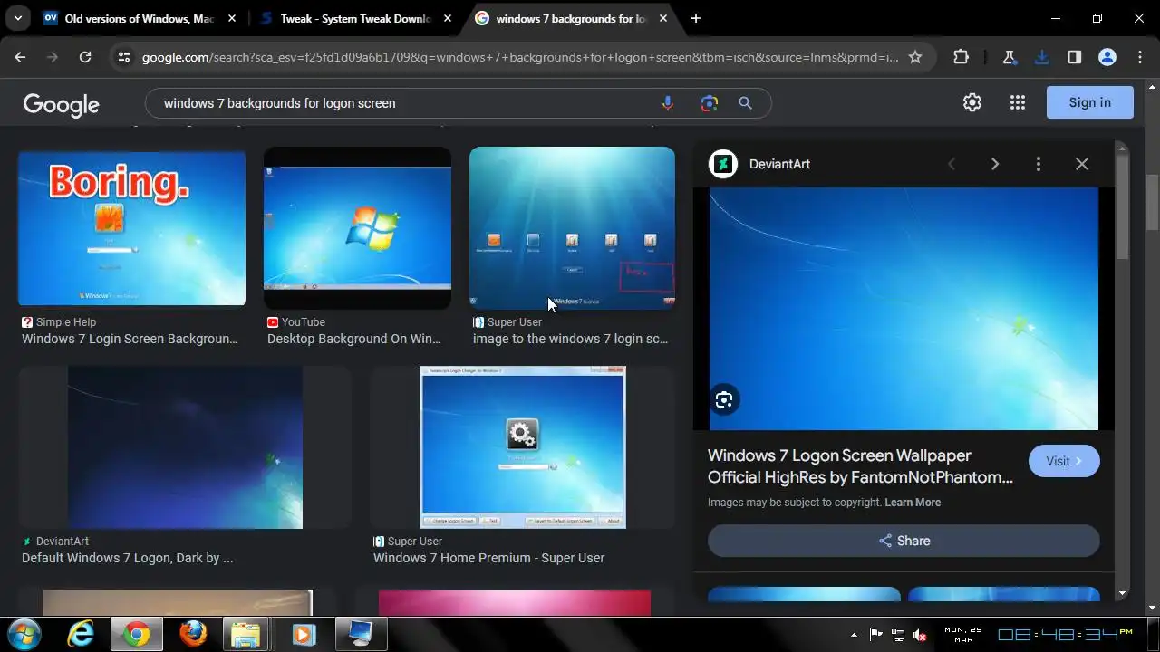
Task: Click the Visit button
Action: 1064,461
